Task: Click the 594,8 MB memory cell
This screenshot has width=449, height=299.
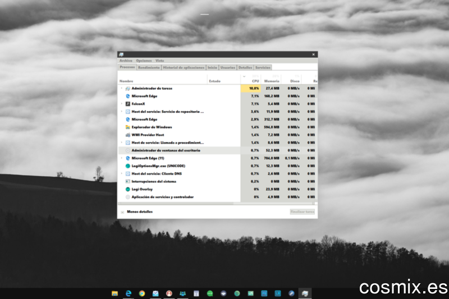Action: (271, 127)
